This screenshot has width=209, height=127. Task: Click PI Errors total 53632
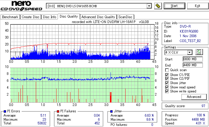[x=42, y=123]
